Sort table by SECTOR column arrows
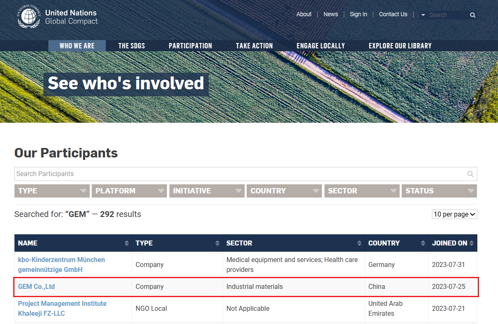The width and height of the screenshot is (498, 324). [x=359, y=243]
